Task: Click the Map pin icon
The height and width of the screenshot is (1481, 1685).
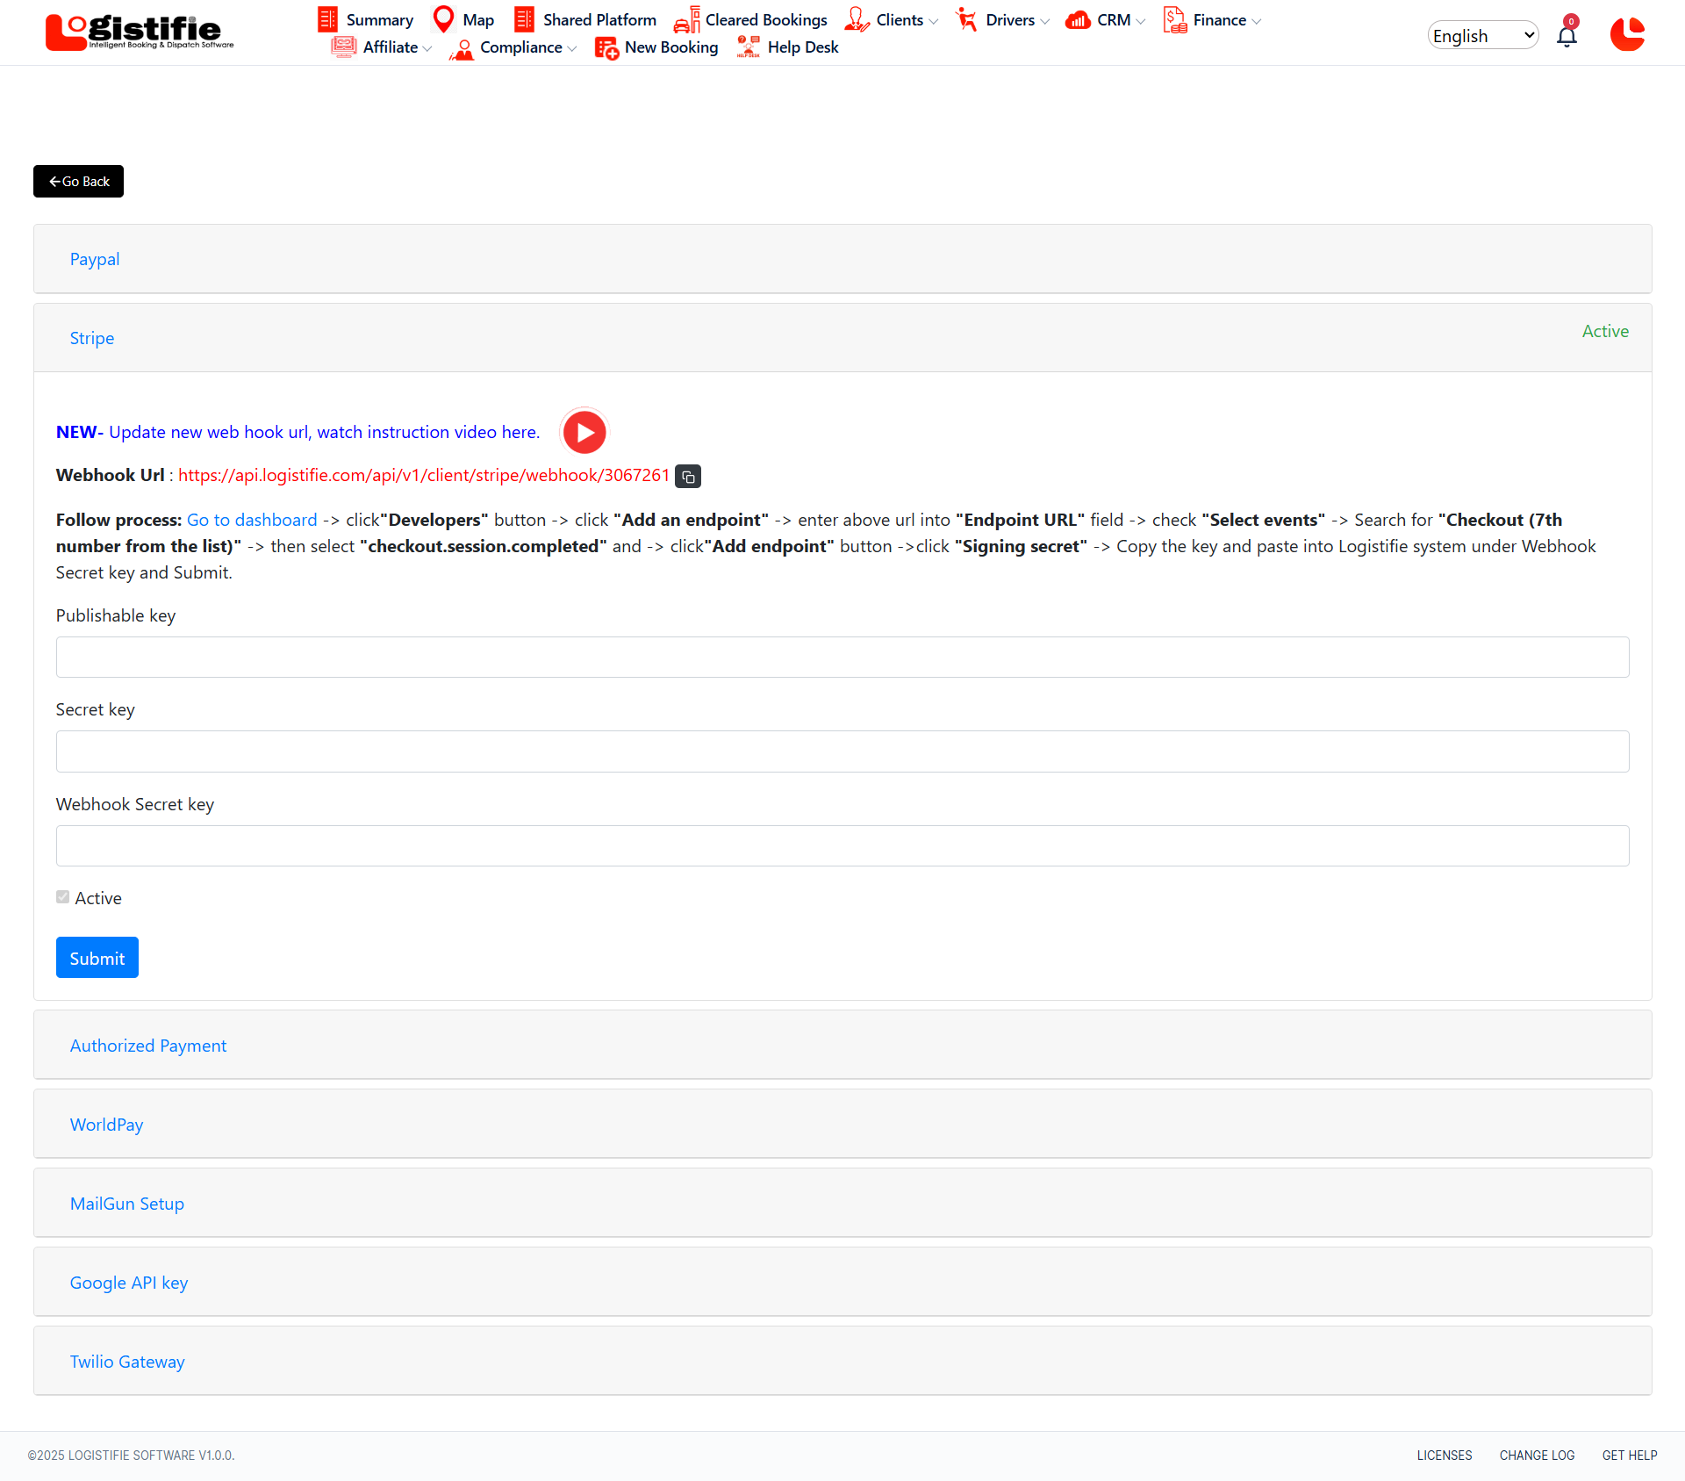Action: 444,18
